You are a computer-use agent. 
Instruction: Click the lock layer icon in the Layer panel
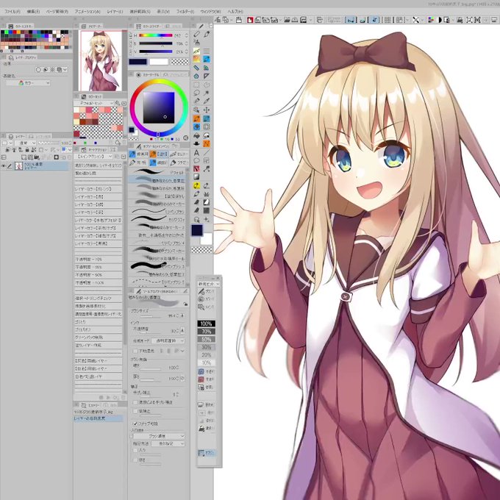(27, 149)
